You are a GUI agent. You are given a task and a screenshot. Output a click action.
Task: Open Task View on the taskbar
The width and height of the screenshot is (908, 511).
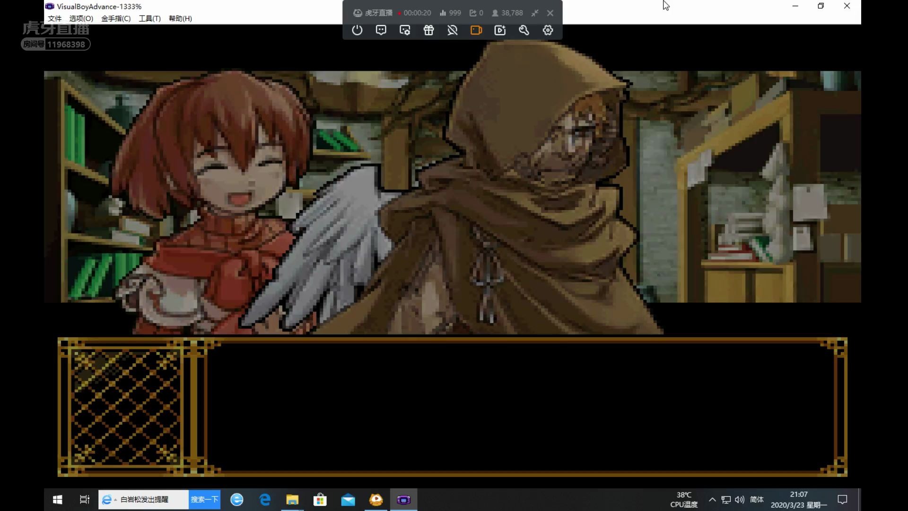tap(85, 500)
